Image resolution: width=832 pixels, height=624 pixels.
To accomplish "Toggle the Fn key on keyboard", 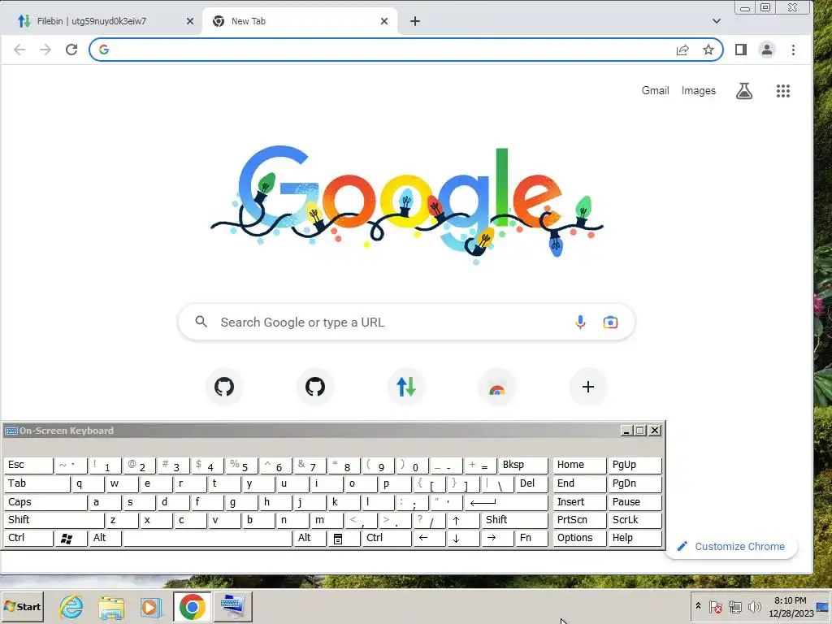I will click(531, 538).
